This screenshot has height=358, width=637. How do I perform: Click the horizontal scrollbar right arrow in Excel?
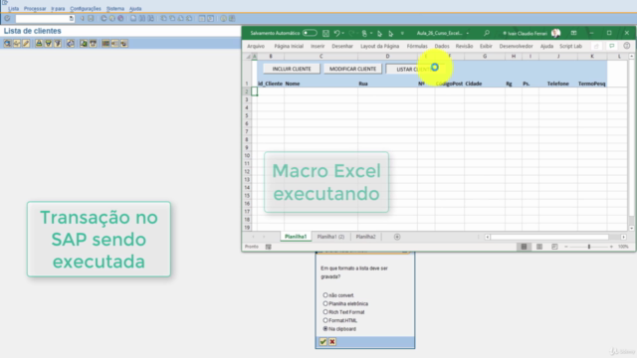624,237
